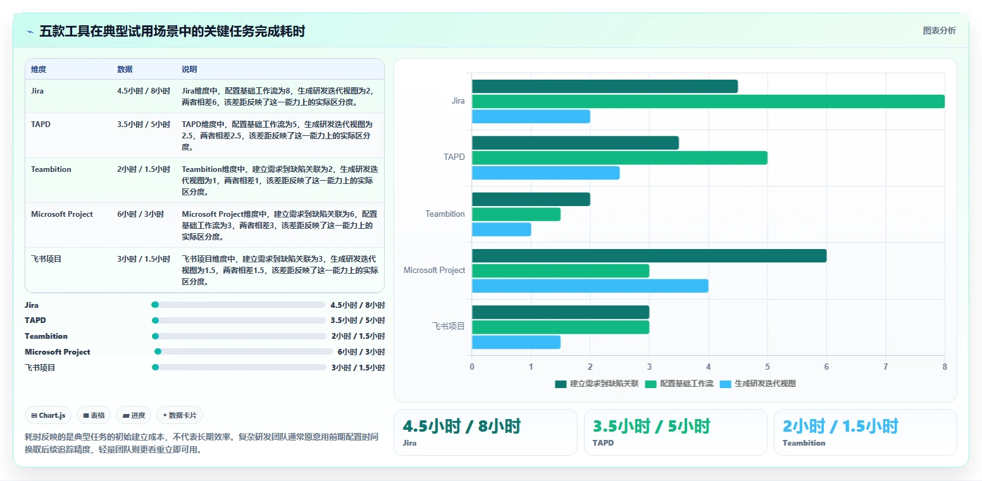Click TAPD's green chart bar
The height and width of the screenshot is (481, 982).
click(619, 158)
